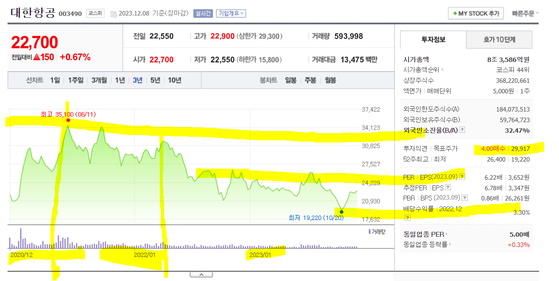Click the help icon below 배당수익률

coord(407,218)
